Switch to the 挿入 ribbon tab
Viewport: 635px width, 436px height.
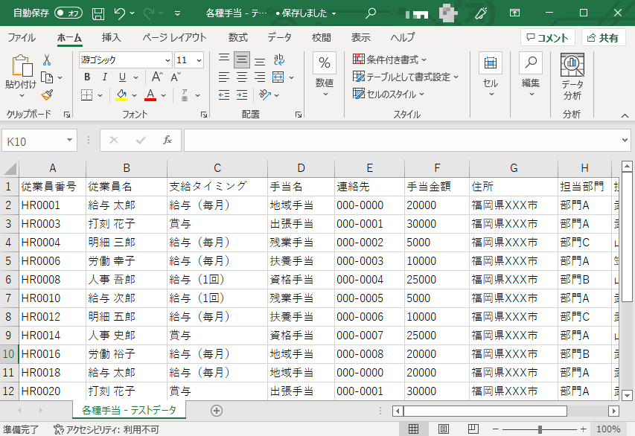[112, 37]
